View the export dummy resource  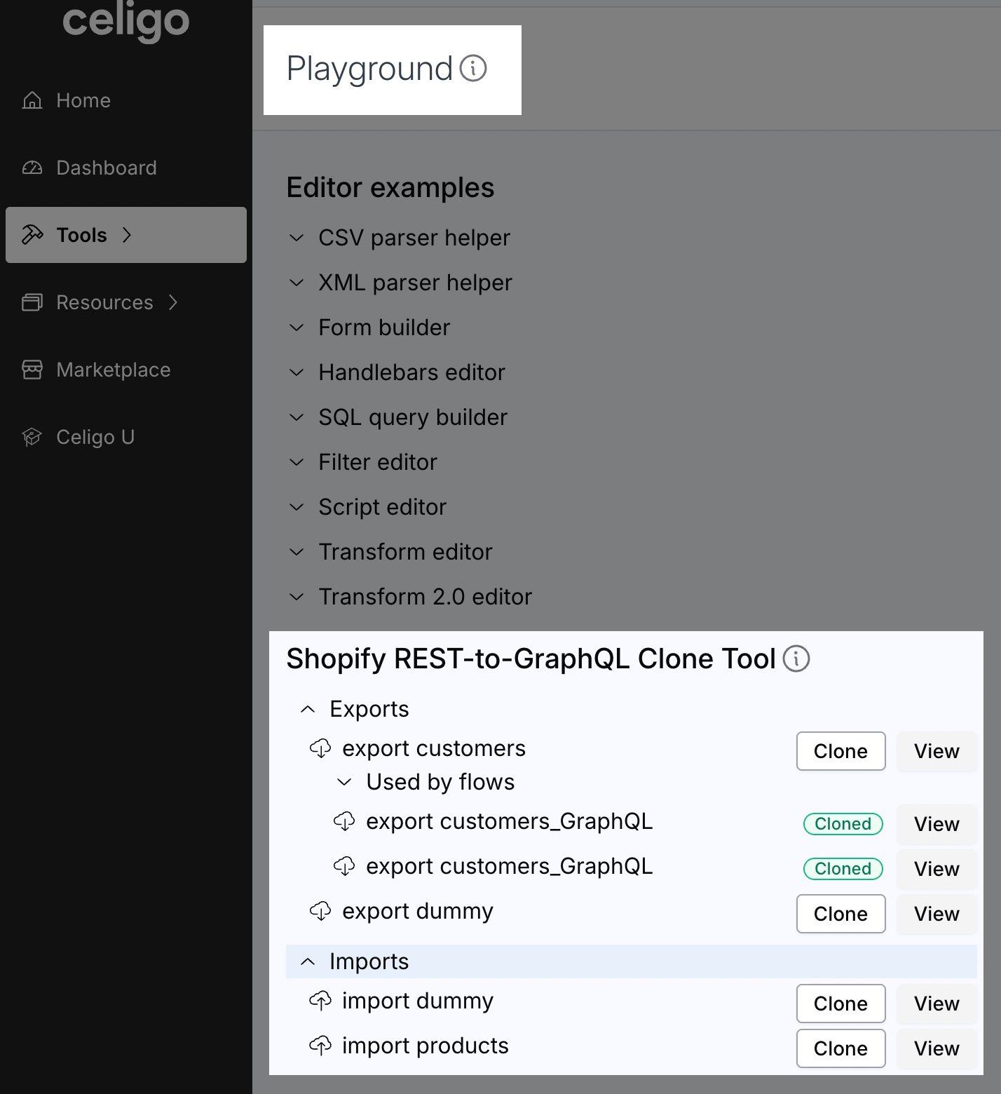[x=937, y=914]
